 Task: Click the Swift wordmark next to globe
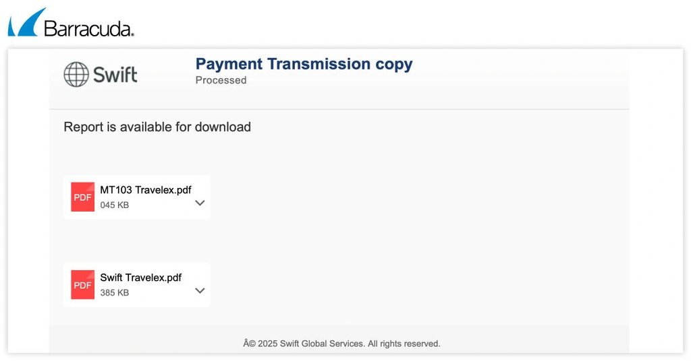pyautogui.click(x=115, y=74)
